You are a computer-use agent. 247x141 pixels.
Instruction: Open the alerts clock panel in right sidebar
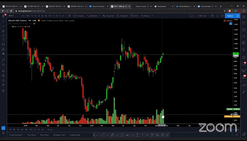(244, 23)
